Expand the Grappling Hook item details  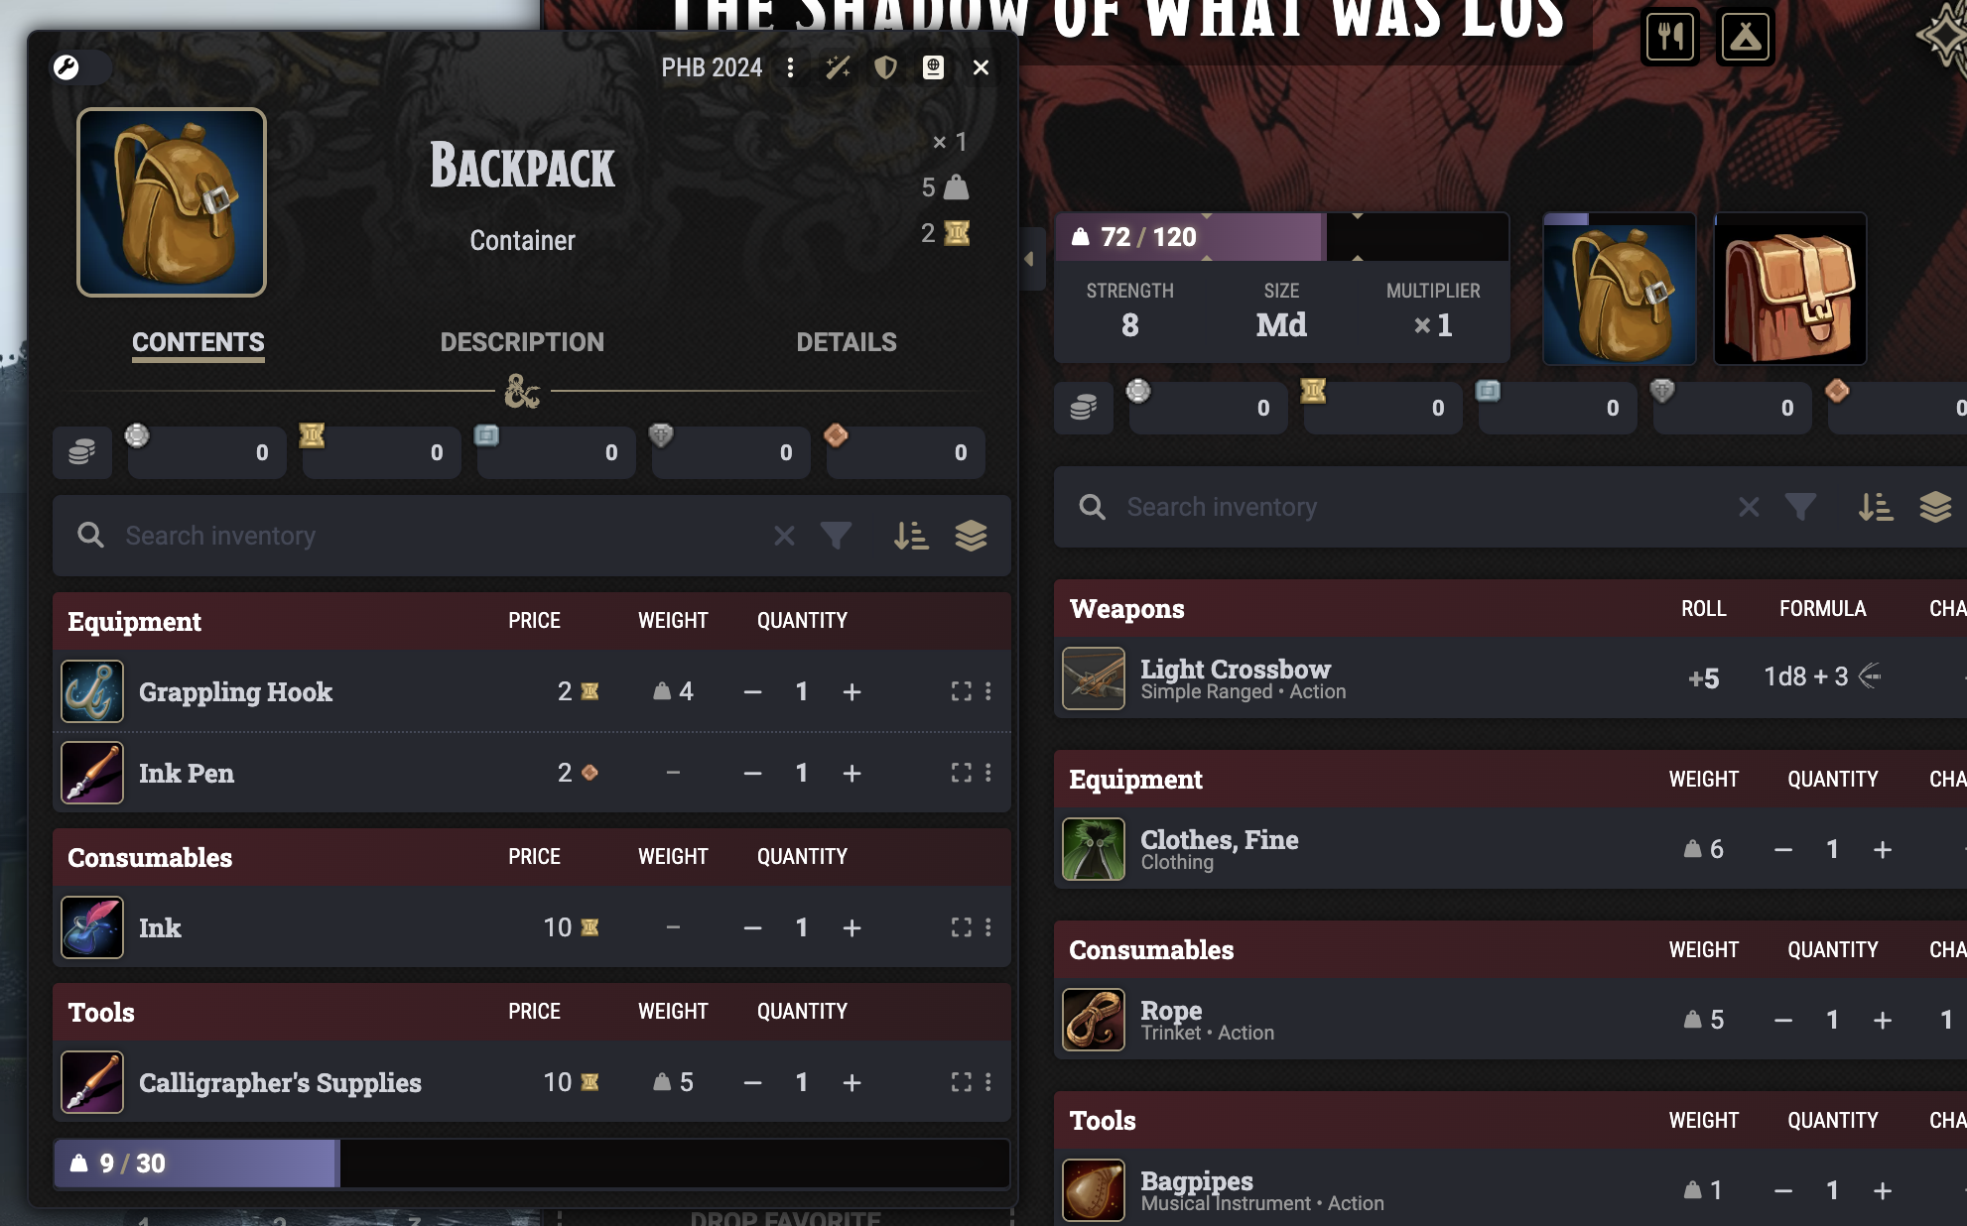tap(961, 691)
